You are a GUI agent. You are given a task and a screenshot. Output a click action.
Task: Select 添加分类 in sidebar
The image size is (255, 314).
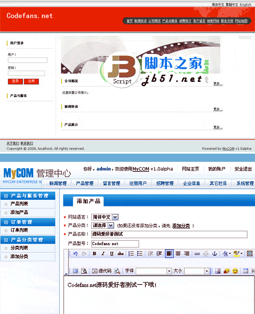(x=19, y=257)
